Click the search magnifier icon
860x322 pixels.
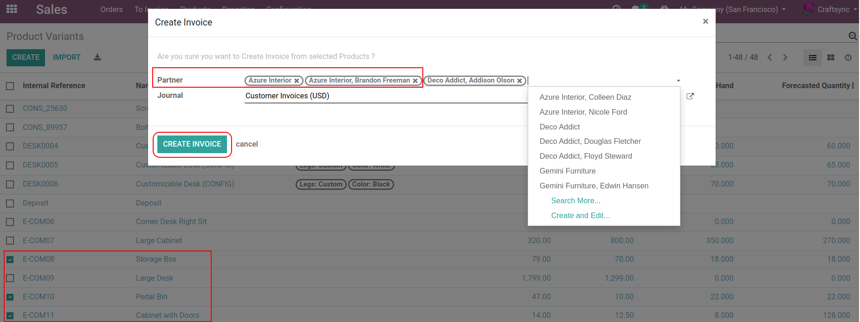[x=852, y=36]
